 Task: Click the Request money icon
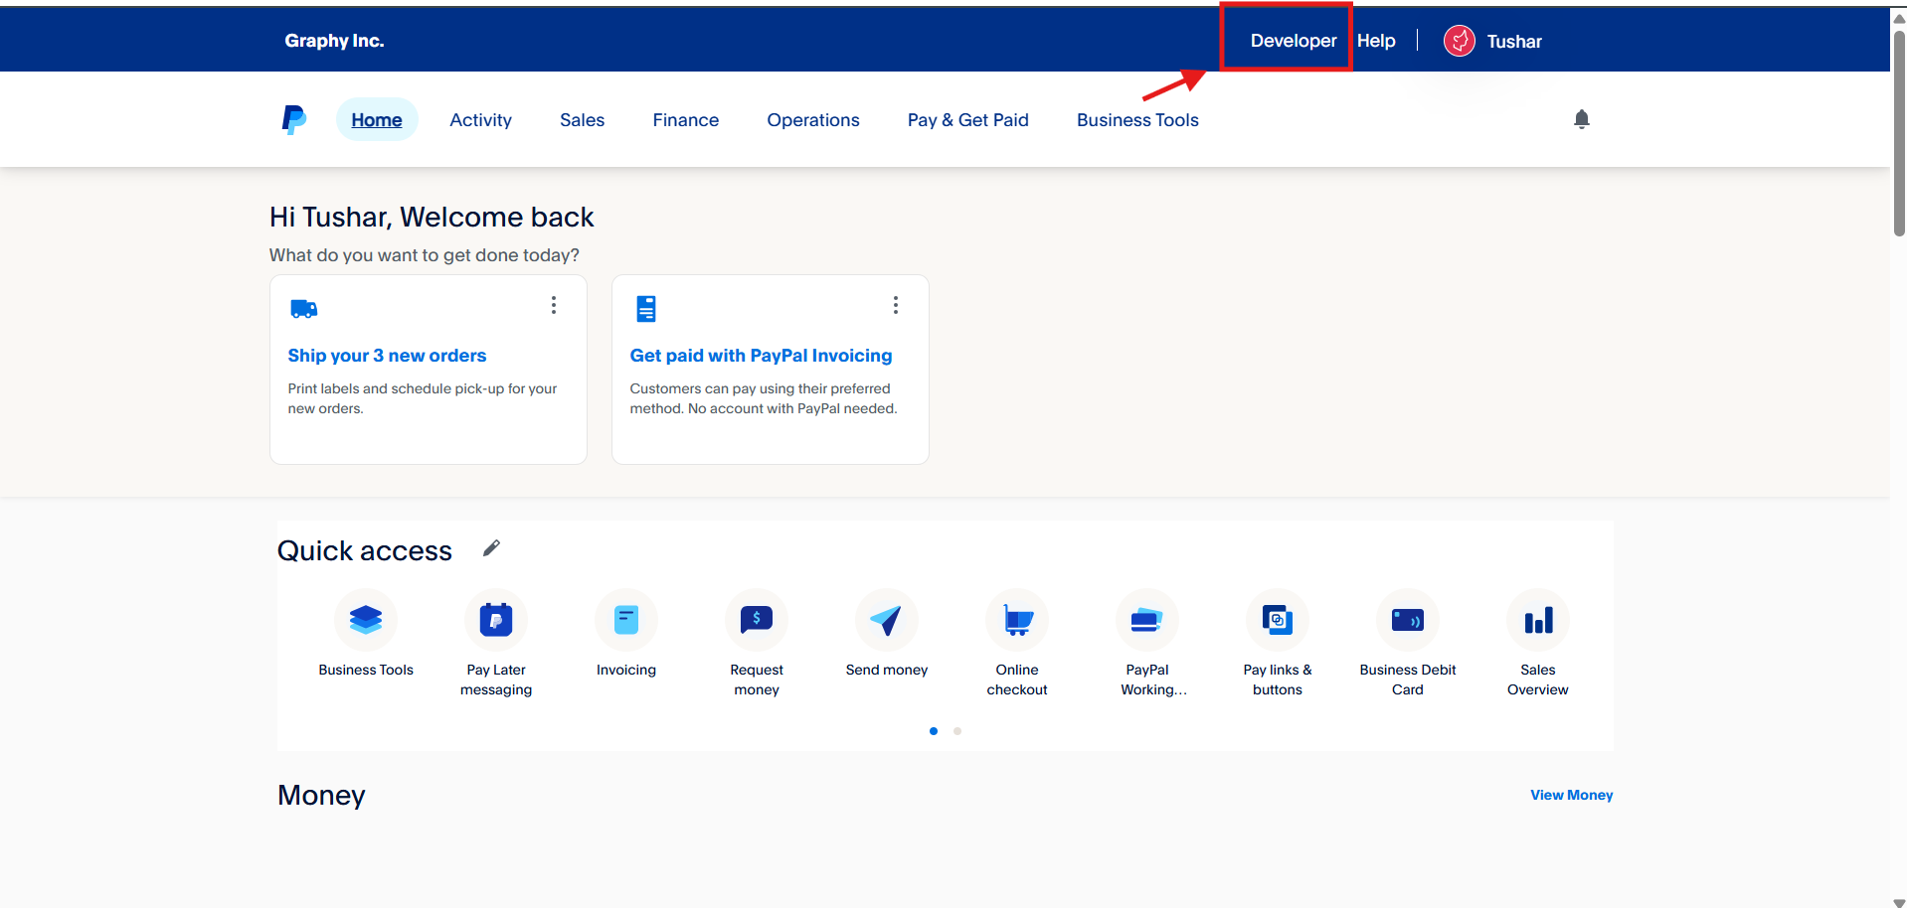(x=756, y=620)
